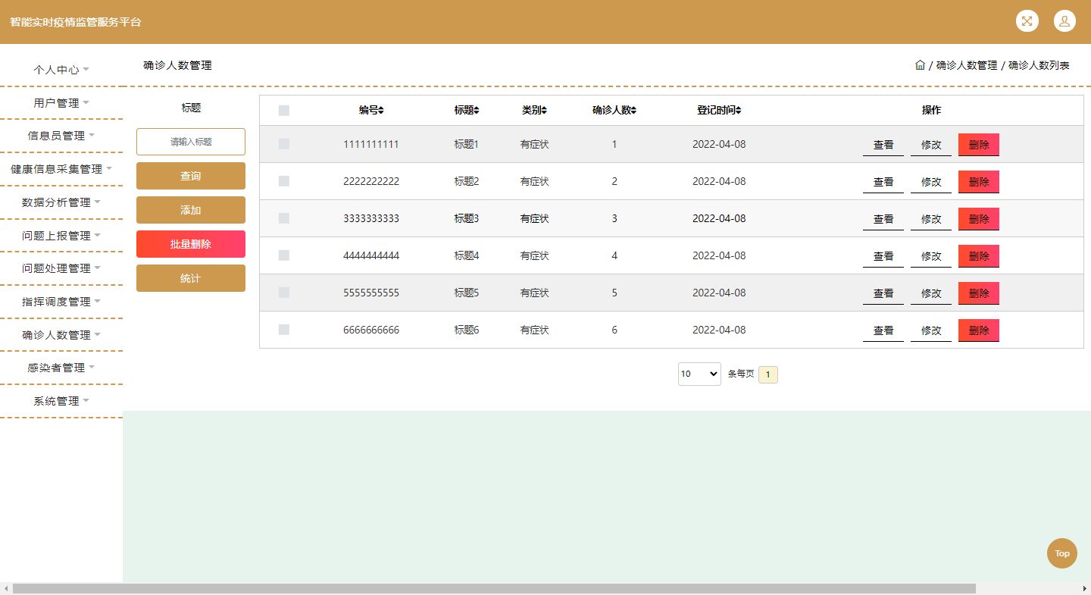Click page number 1 in pagination
The height and width of the screenshot is (595, 1091).
tap(768, 374)
